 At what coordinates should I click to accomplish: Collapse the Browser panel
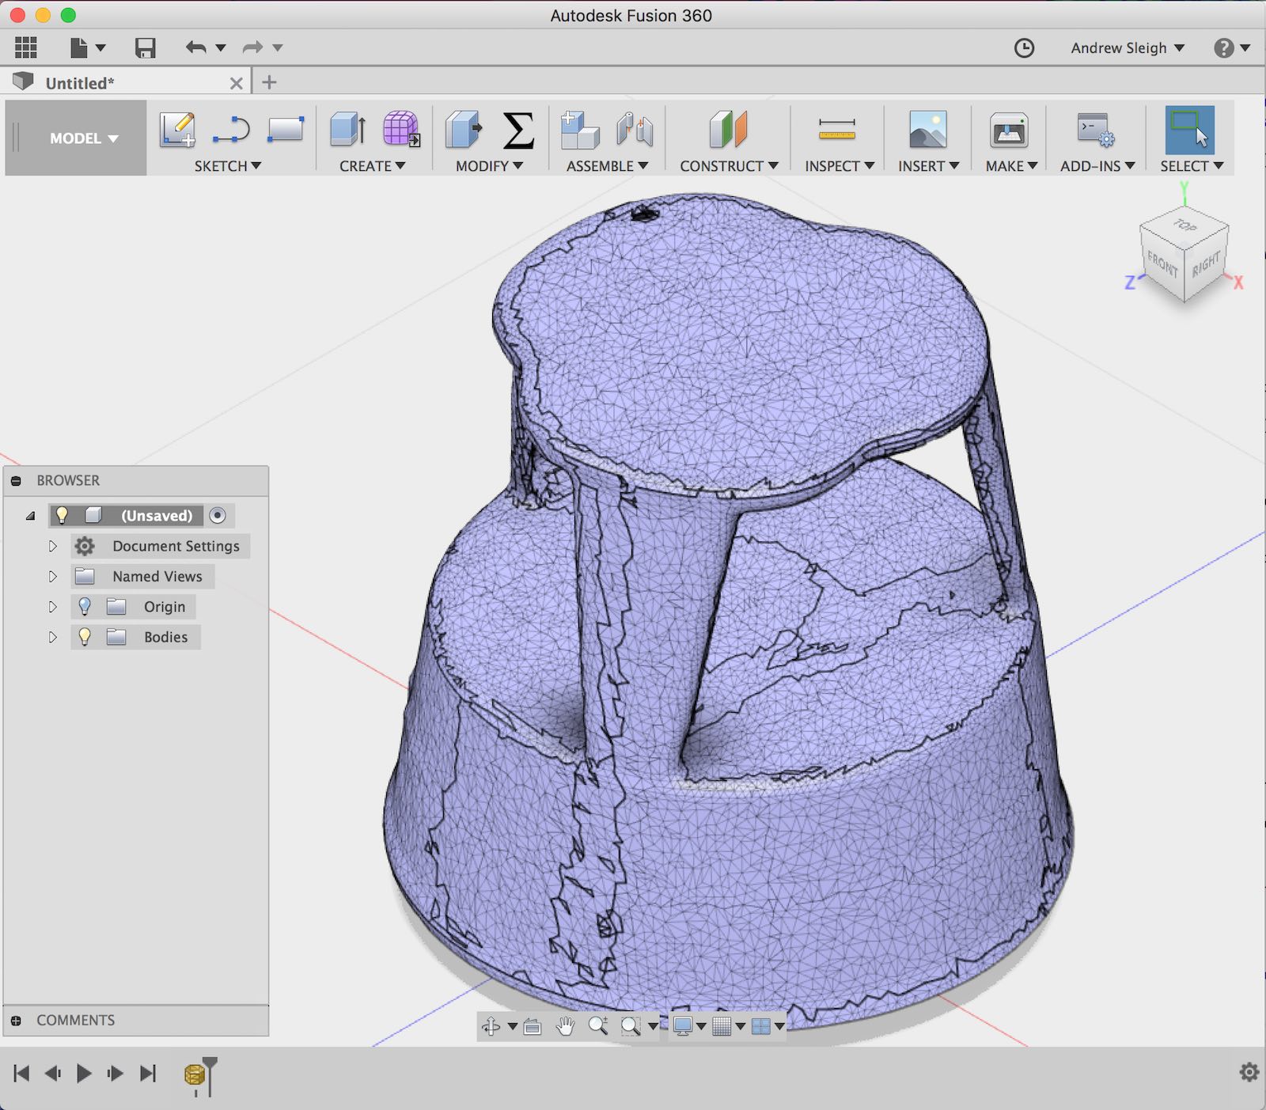coord(16,480)
